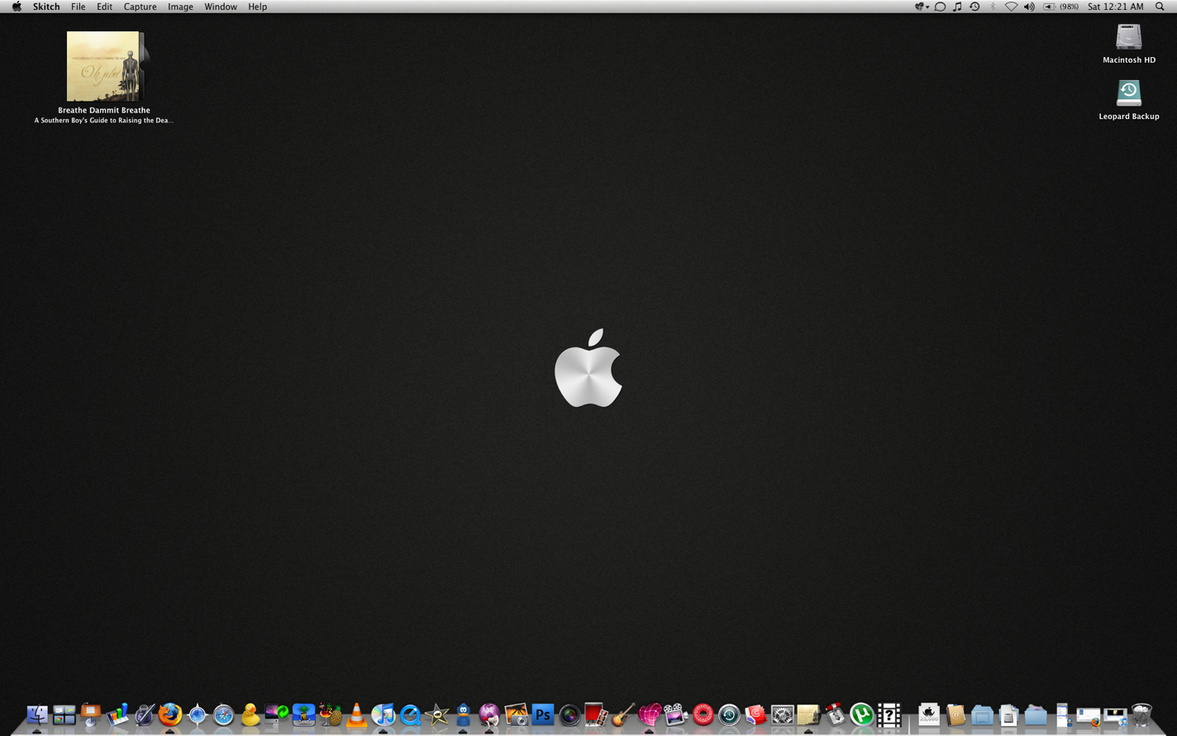
Task: Expand the Skitch heart menu bar dropdown
Action: 922,7
